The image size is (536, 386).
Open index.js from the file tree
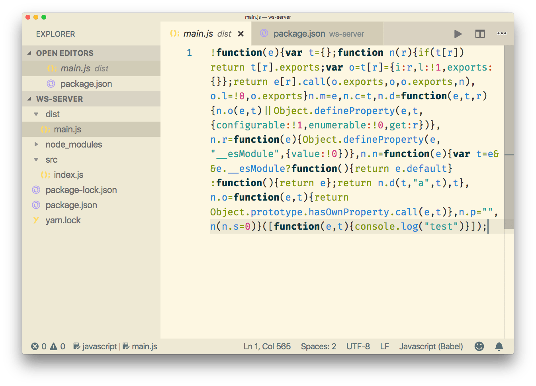pyautogui.click(x=68, y=175)
